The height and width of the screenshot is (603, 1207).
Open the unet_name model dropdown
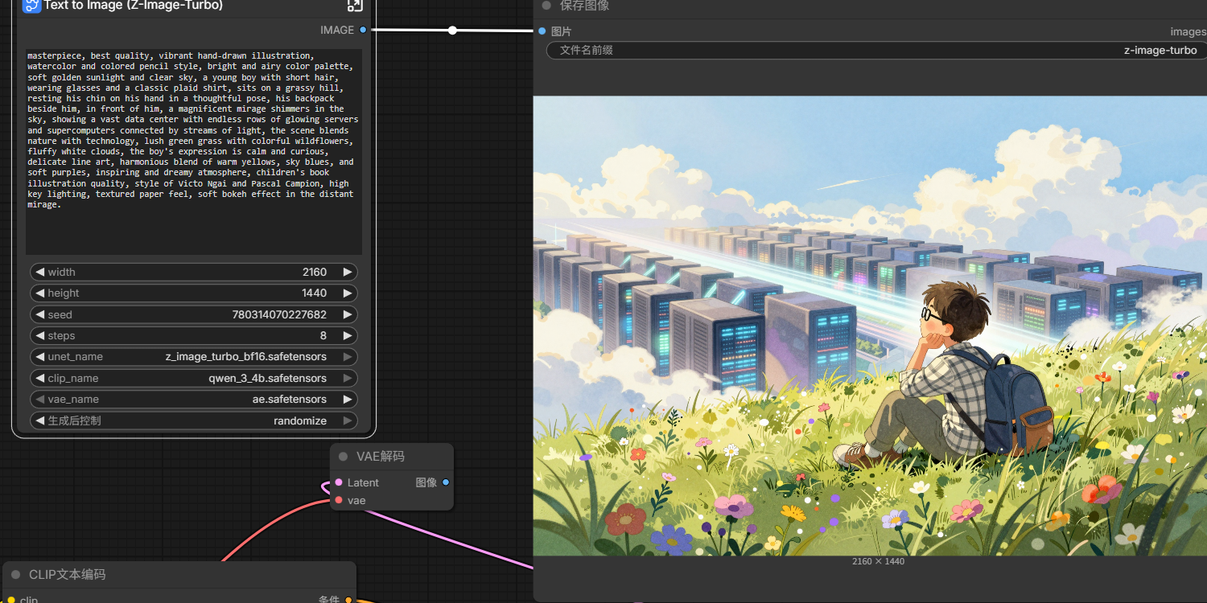tap(193, 357)
